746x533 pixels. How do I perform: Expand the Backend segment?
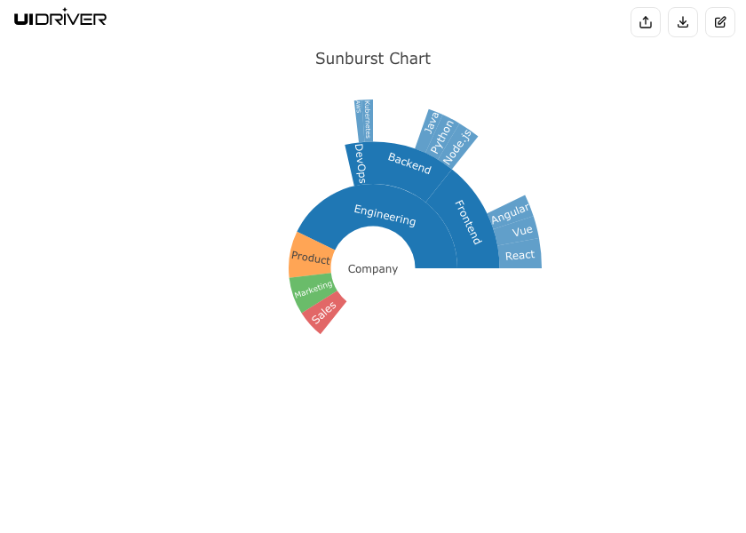409,163
